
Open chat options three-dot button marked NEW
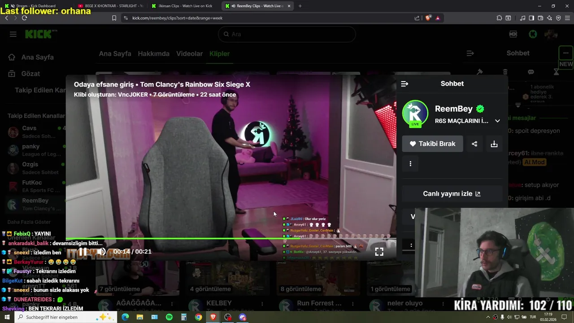tap(565, 53)
